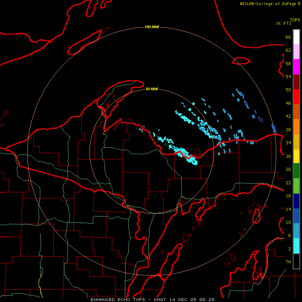
Task: Click the 2 legend scale value
Action: coord(290,249)
